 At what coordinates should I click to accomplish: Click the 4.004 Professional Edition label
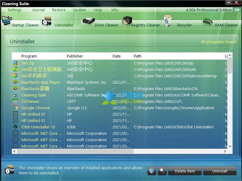click(209, 10)
